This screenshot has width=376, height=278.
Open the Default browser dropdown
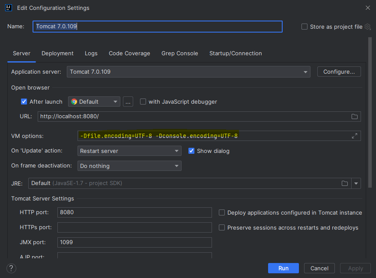pos(94,102)
